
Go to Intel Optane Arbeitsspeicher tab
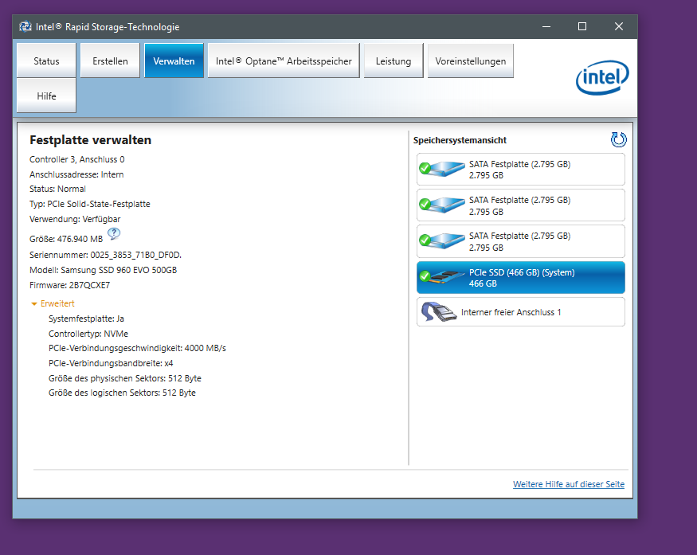284,61
